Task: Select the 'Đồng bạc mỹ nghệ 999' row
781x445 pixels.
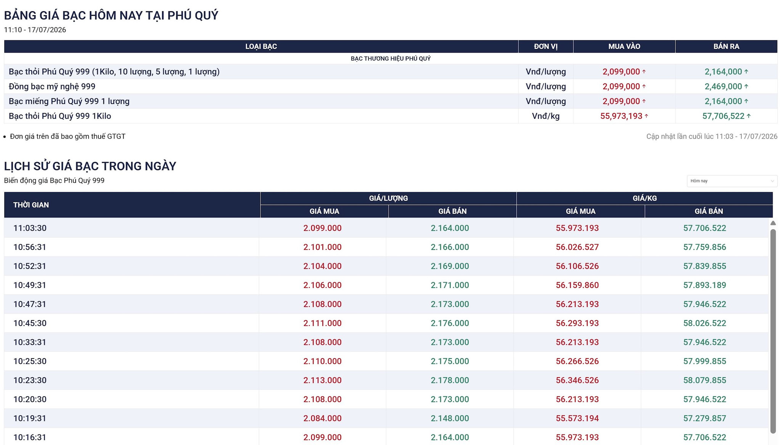Action: [x=390, y=86]
